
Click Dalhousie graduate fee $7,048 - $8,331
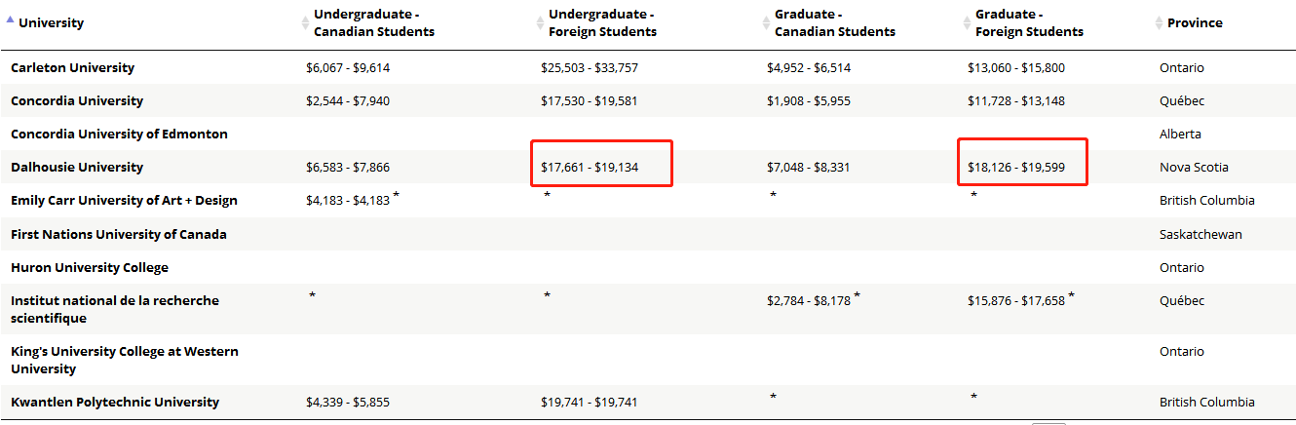point(809,167)
